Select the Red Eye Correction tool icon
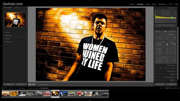The width and height of the screenshot is (180, 101). [x=163, y=26]
